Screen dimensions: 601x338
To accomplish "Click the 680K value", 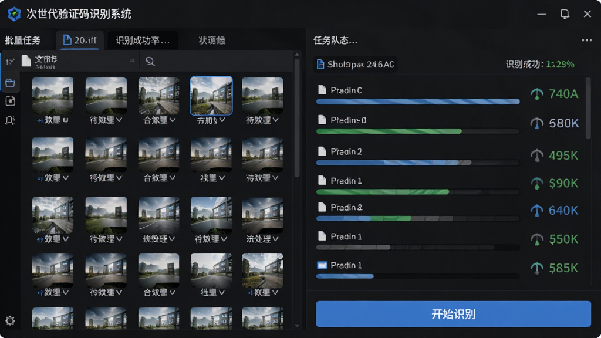I will (563, 123).
